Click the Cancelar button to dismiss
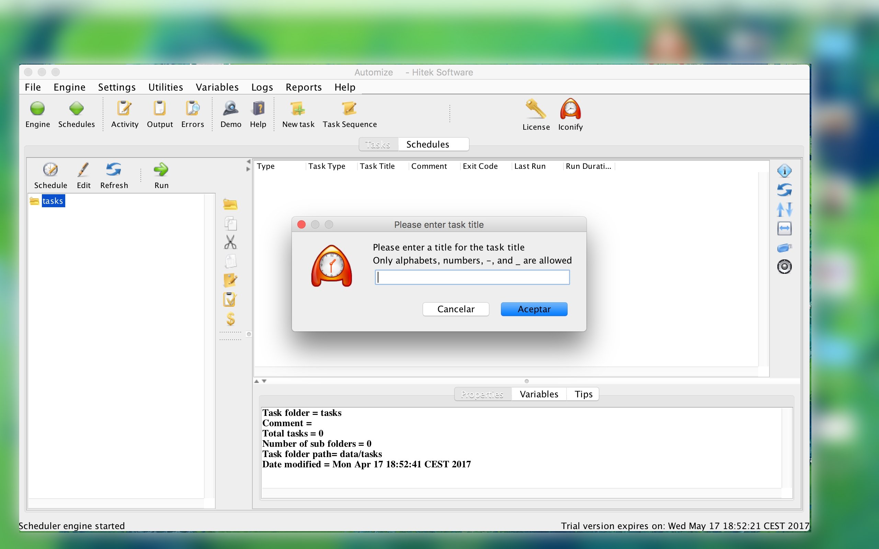The height and width of the screenshot is (549, 879). coord(456,309)
